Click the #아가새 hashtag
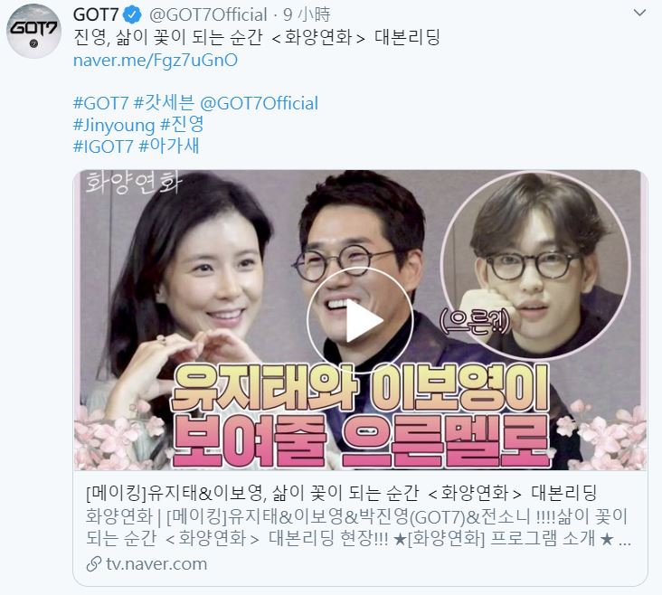This screenshot has height=595, width=662. click(169, 146)
